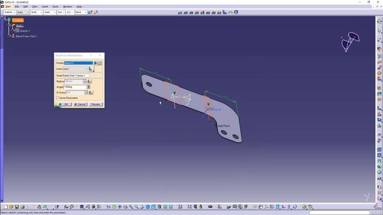Viewport: 383px width, 215px height.
Task: Select the highlighted root part node in the tree
Action: [x=18, y=20]
